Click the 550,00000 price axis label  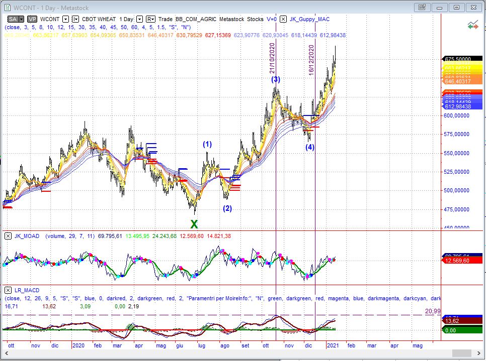(456, 153)
